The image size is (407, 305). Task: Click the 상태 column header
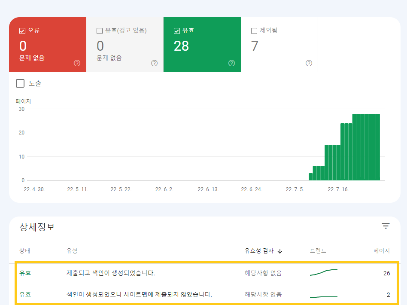(x=24, y=251)
